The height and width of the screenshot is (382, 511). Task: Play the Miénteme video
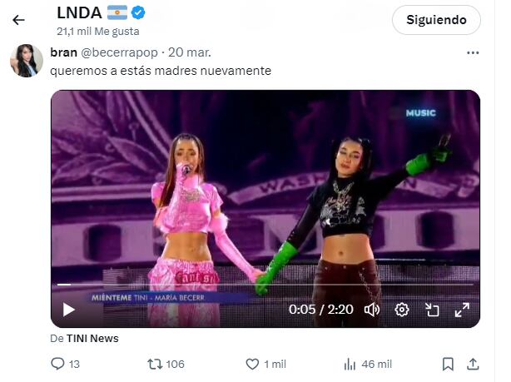tap(69, 310)
